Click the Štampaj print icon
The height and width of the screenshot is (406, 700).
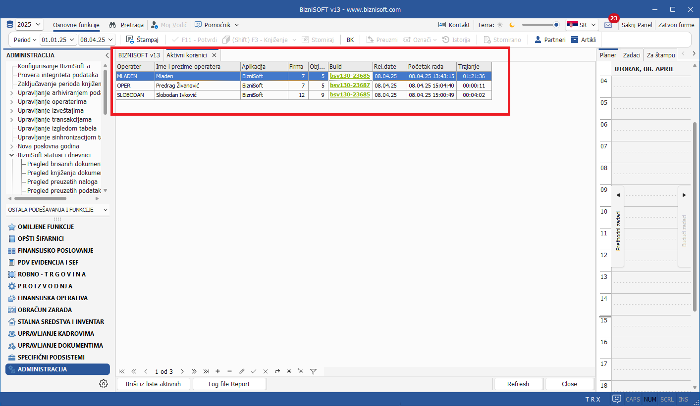(130, 40)
